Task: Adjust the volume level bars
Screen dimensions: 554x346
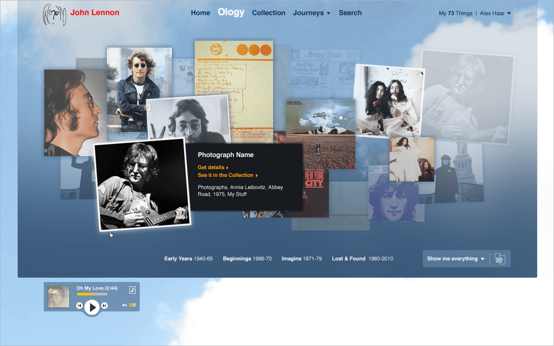Action: 132,305
